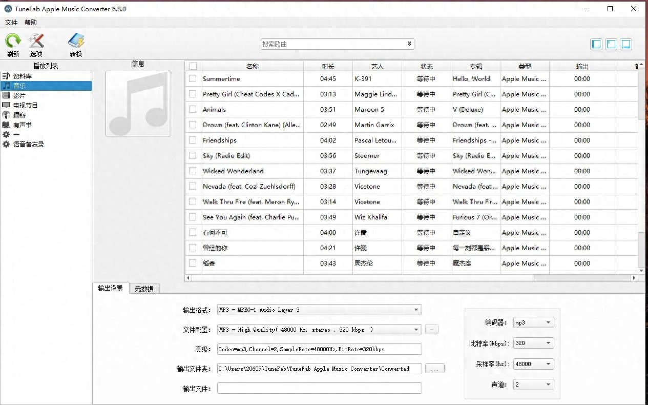Switch to the 元数据 tab

tap(145, 288)
